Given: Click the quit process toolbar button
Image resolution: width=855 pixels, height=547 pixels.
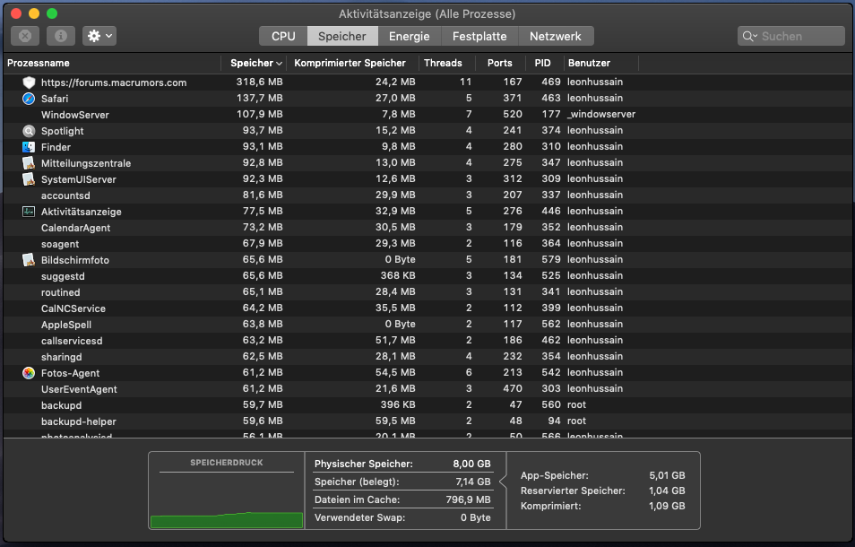Looking at the screenshot, I should pyautogui.click(x=25, y=36).
